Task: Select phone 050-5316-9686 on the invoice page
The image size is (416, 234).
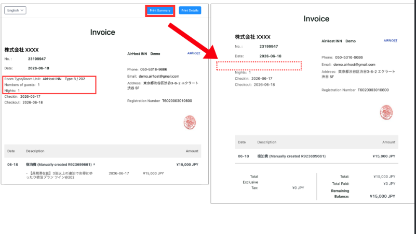Action: (x=154, y=69)
